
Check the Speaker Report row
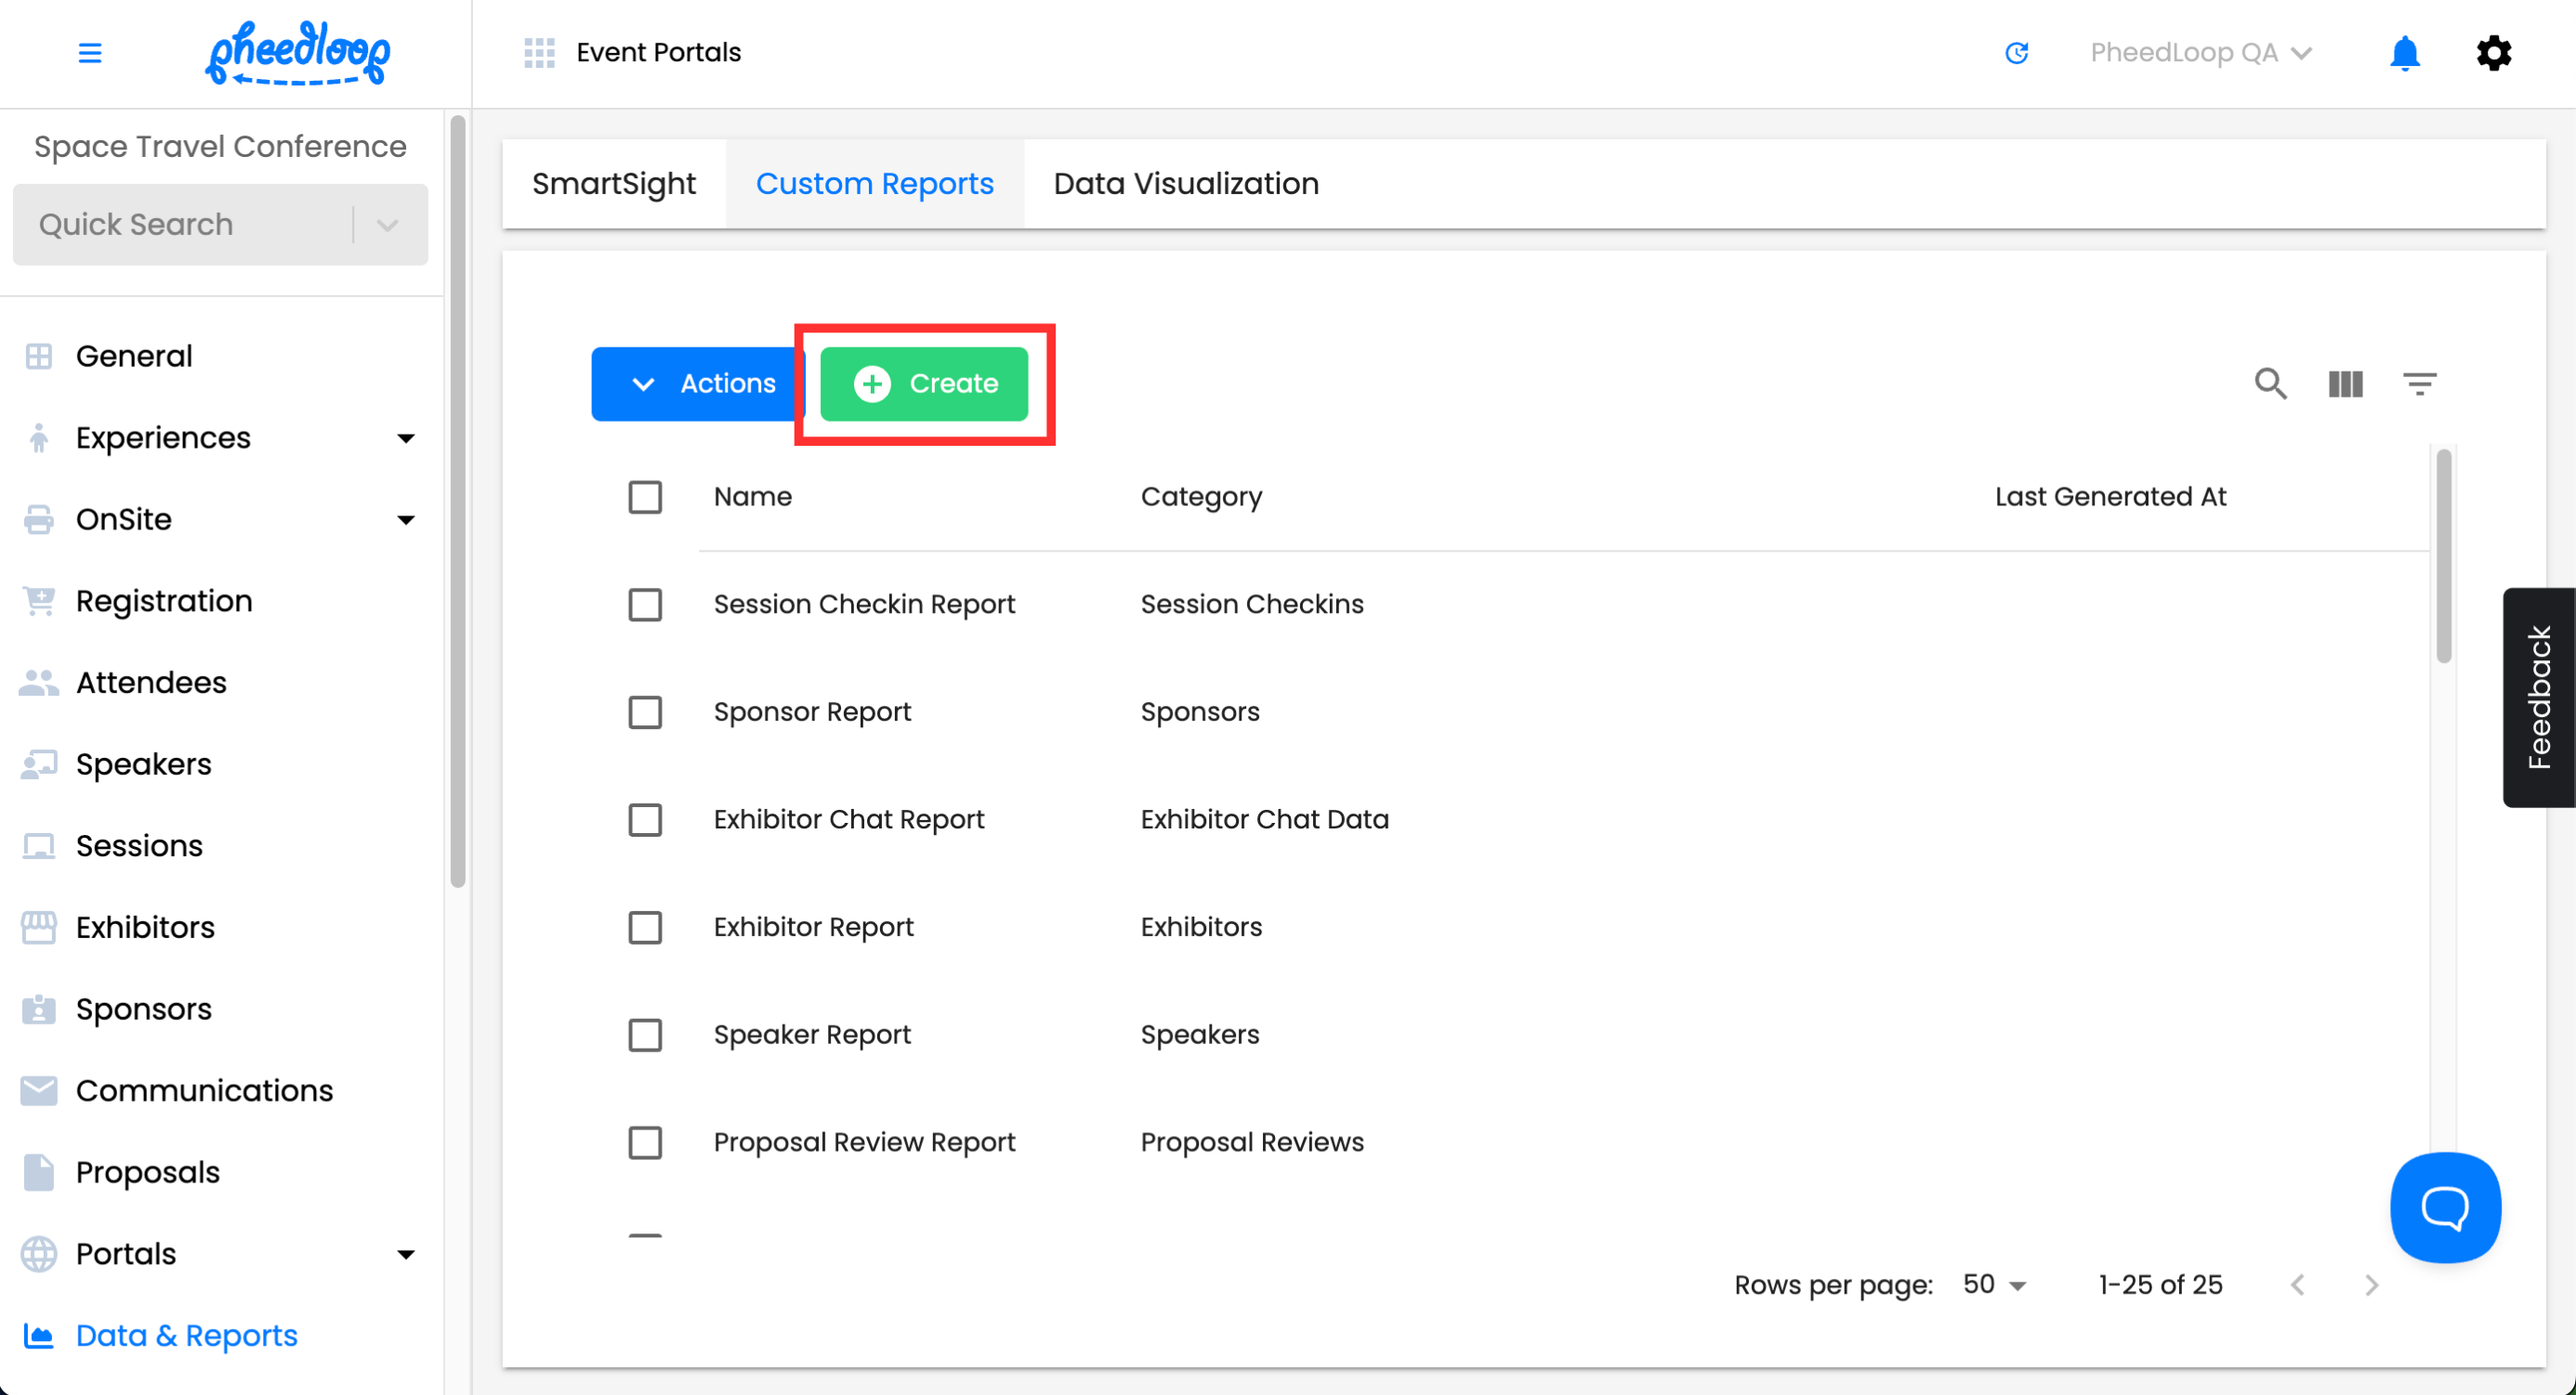645,1036
